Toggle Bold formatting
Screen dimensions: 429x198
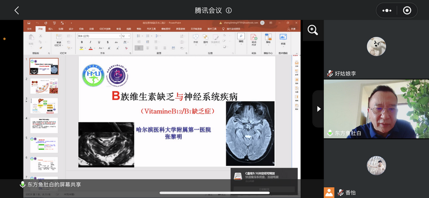(x=82, y=42)
